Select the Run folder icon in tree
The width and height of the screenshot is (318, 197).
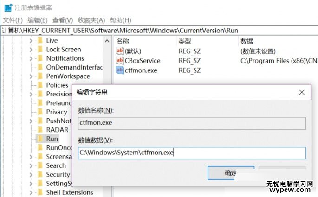coord(40,139)
